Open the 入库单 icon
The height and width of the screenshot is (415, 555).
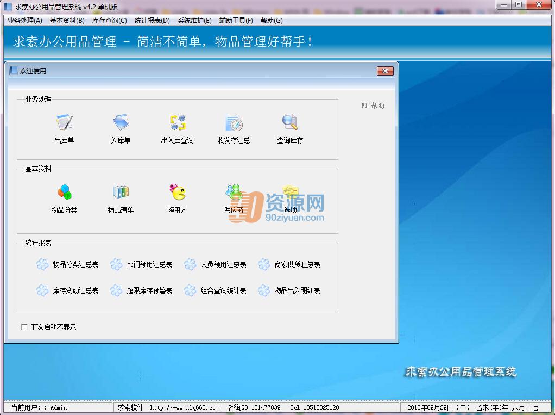[x=121, y=122]
